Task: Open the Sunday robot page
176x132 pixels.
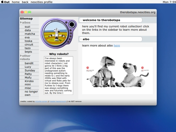Action: click(30, 70)
